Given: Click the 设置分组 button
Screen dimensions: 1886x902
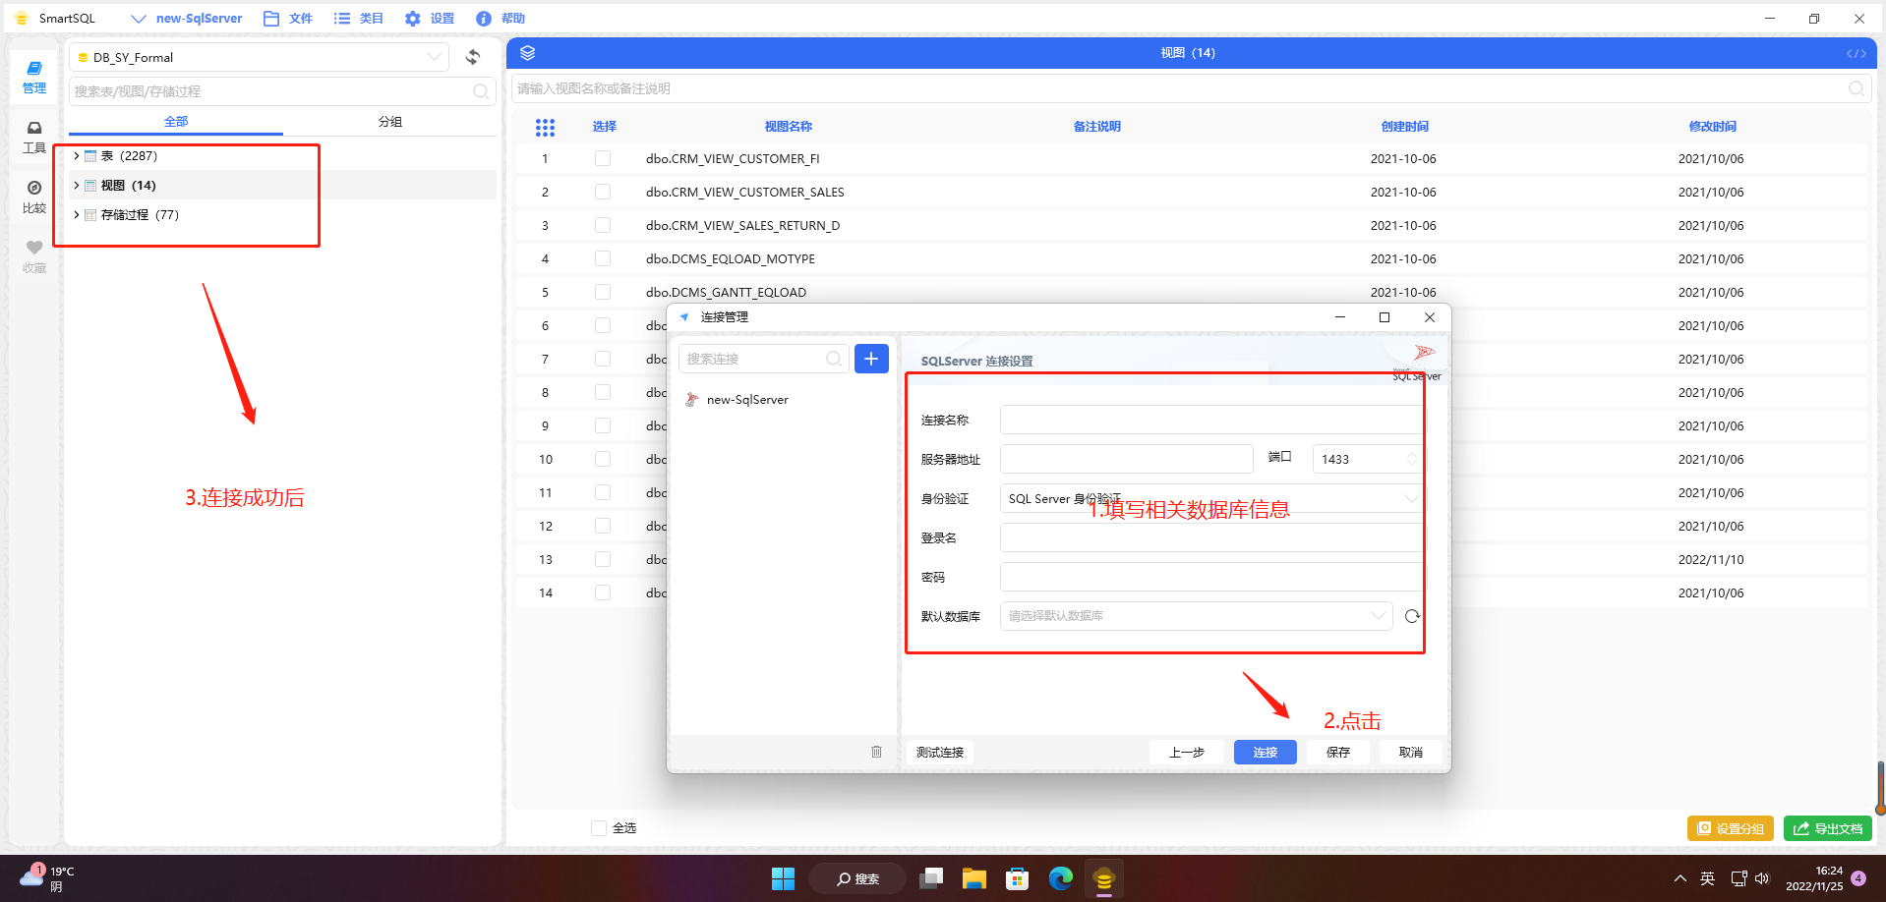Looking at the screenshot, I should (x=1731, y=828).
